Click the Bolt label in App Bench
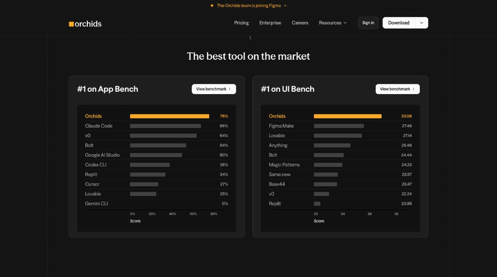The height and width of the screenshot is (277, 497). 89,145
